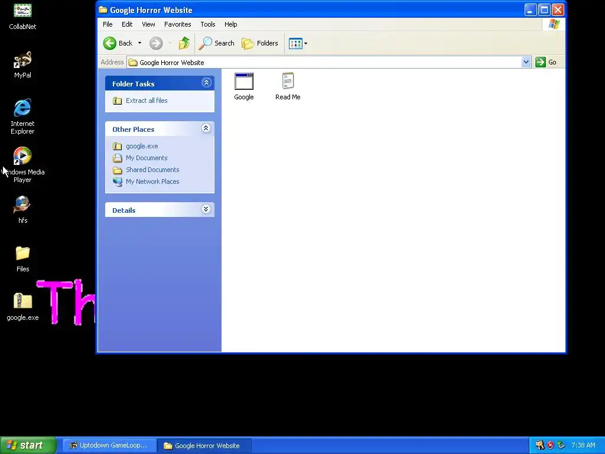
Task: Open the Search pane
Action: [x=216, y=43]
